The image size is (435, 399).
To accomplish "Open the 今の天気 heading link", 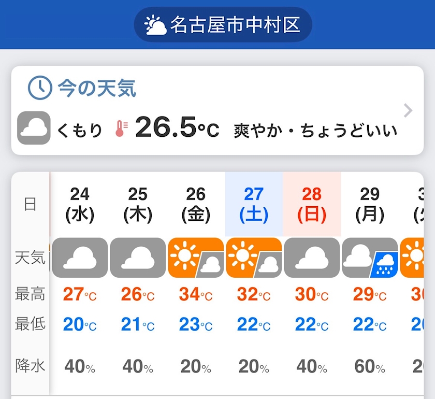I will coord(97,89).
